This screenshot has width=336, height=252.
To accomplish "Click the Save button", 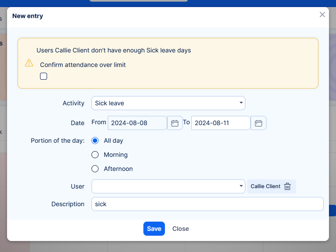I will tap(154, 229).
